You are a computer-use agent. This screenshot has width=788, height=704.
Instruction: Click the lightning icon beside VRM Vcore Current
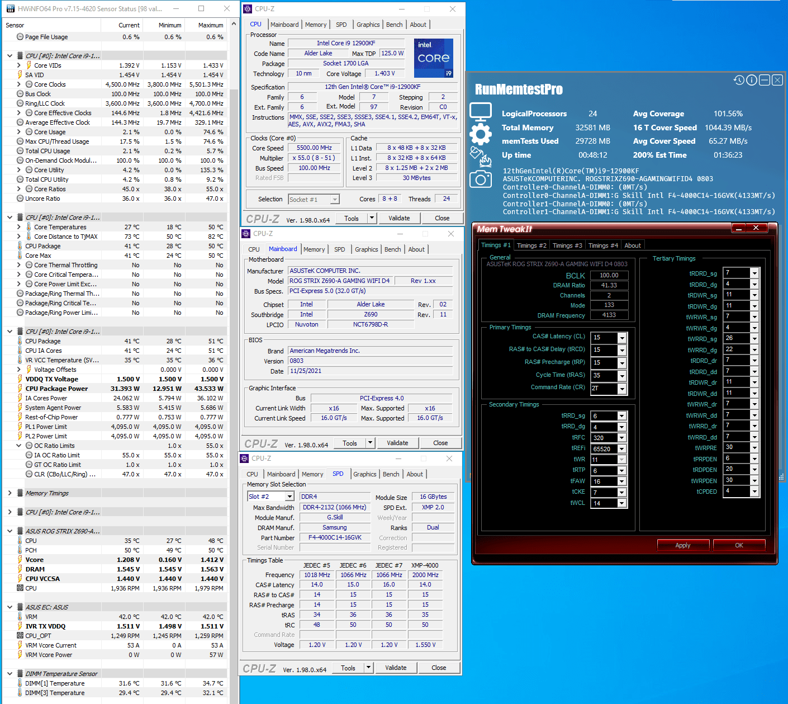pyautogui.click(x=20, y=645)
